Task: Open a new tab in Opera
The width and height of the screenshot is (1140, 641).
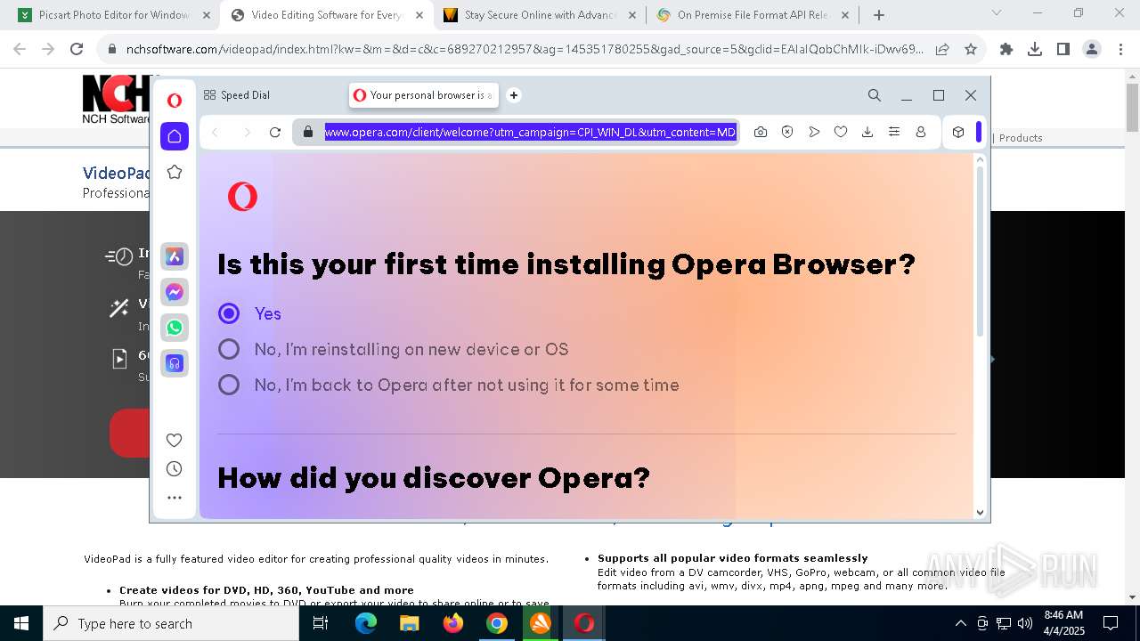Action: 514,95
